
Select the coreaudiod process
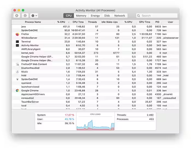95,98
